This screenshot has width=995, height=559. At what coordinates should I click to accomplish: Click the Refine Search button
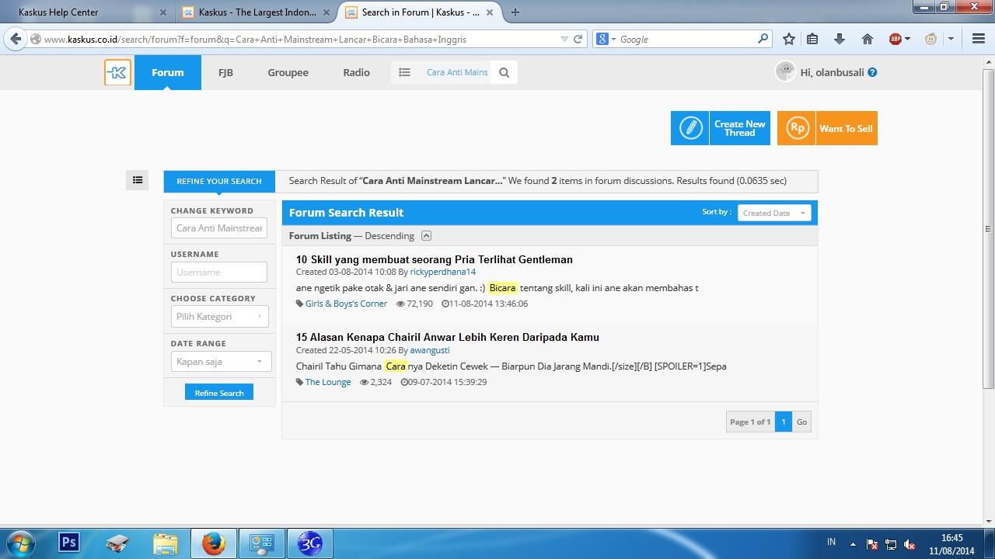[x=219, y=393]
